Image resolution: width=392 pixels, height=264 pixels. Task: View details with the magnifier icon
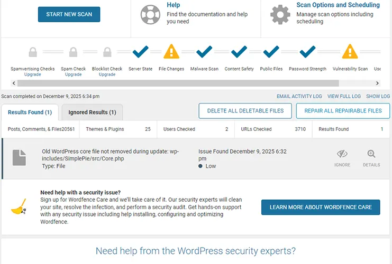click(371, 154)
